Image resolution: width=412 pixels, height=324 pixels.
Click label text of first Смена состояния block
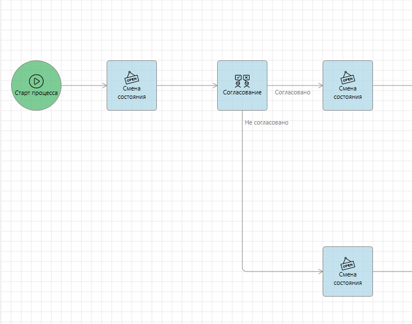click(x=132, y=92)
